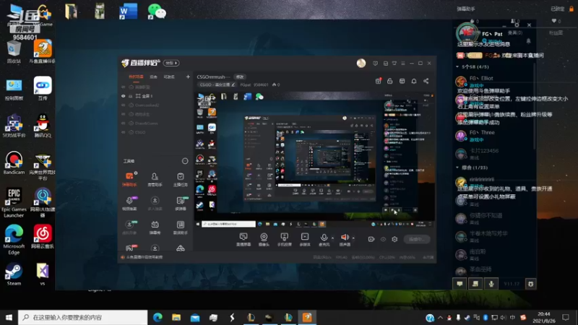The width and height of the screenshot is (578, 325).
Task: Select the danmaku assistant tool in the toolbox
Action: click(129, 179)
